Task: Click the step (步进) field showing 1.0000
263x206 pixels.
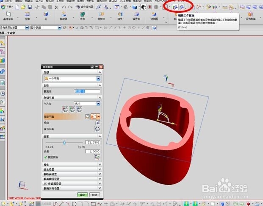Action: click(93, 151)
